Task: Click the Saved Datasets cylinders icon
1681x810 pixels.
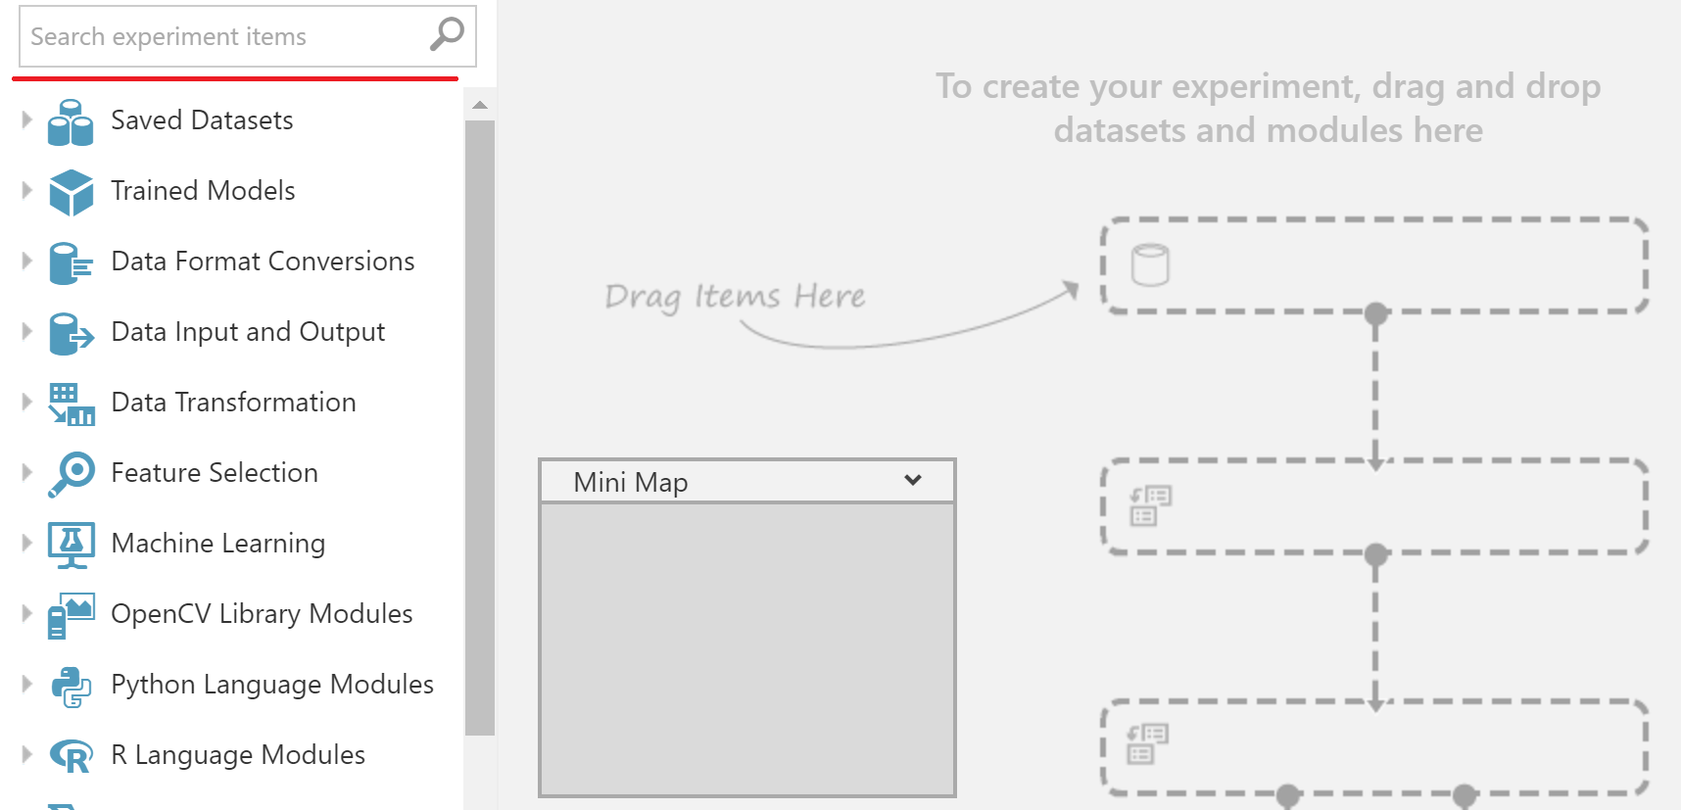Action: 71,121
